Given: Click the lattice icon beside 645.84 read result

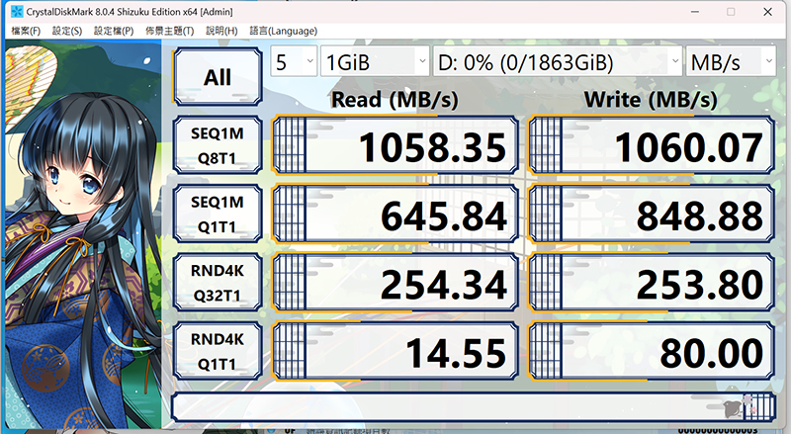Looking at the screenshot, I should pos(291,214).
